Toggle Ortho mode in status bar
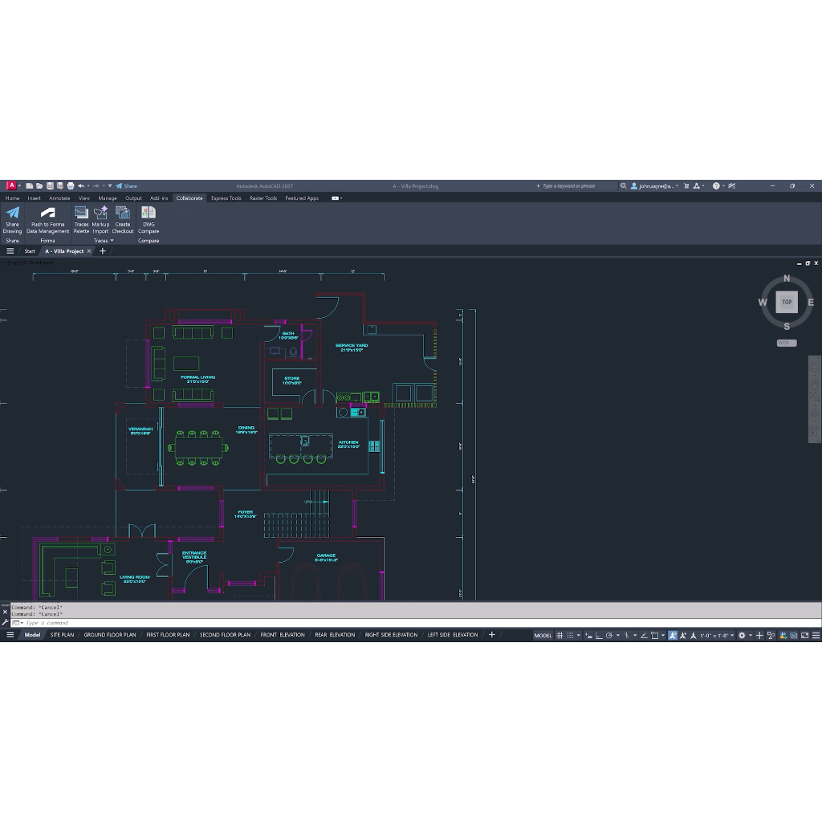Screen dimensions: 822x822 599,636
